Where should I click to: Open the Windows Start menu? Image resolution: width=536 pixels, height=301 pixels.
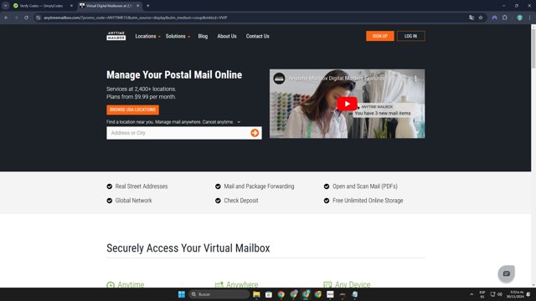(182, 294)
